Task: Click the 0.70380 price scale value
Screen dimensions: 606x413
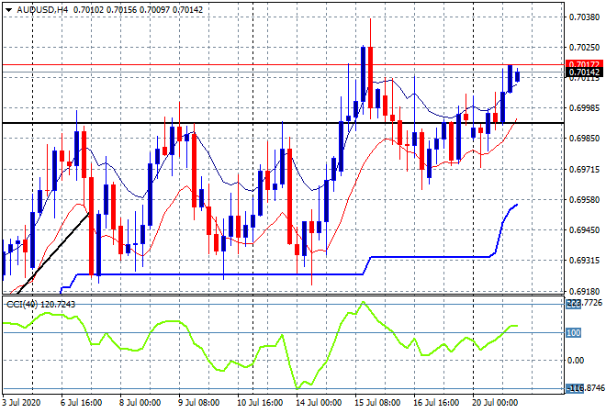Action: click(x=584, y=17)
